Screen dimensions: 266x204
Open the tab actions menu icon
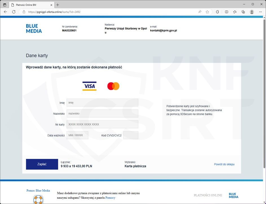coord(5,5)
